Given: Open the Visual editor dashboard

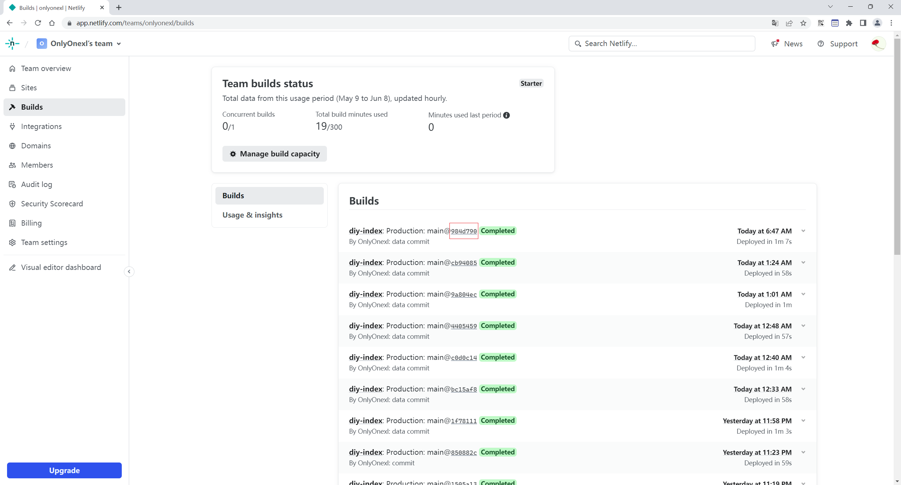Looking at the screenshot, I should (x=64, y=267).
